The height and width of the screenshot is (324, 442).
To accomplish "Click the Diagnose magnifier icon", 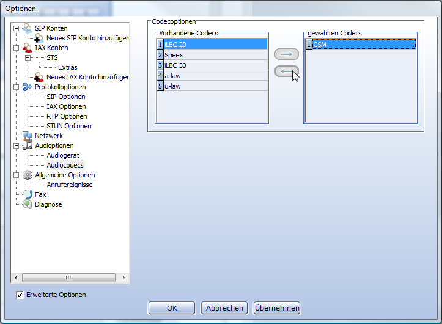I will (28, 204).
